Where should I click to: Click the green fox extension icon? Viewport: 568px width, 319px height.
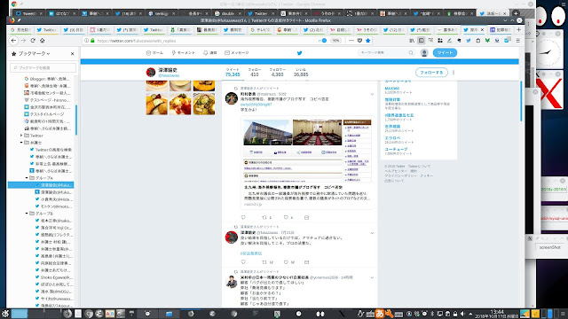(487, 41)
